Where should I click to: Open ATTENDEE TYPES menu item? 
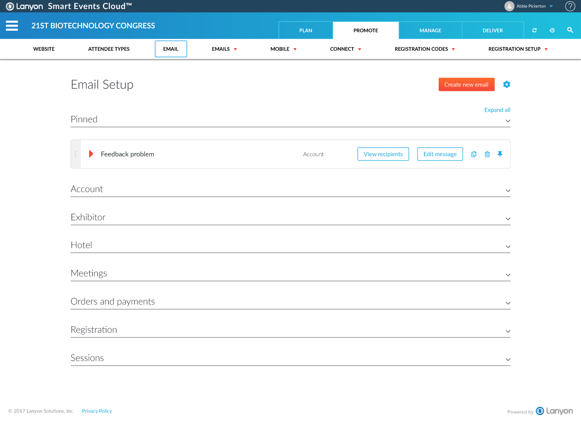point(109,49)
